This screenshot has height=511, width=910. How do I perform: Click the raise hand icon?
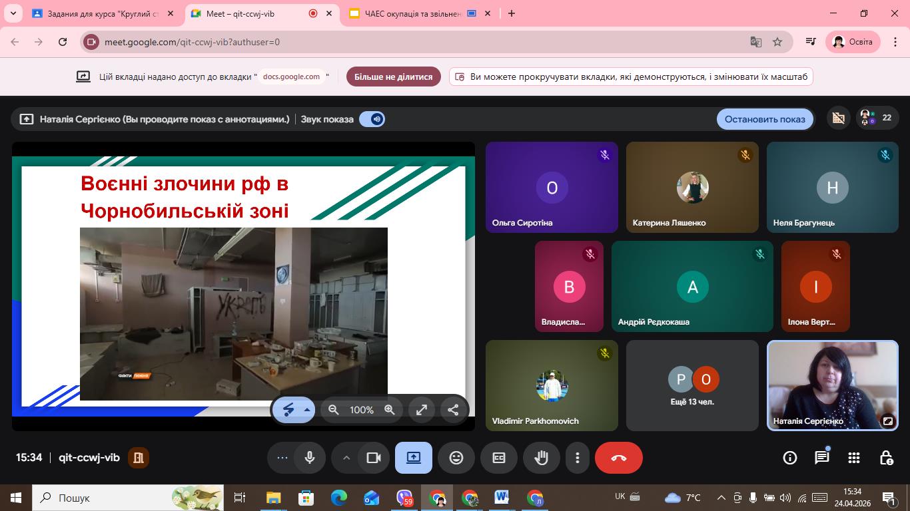(x=541, y=458)
